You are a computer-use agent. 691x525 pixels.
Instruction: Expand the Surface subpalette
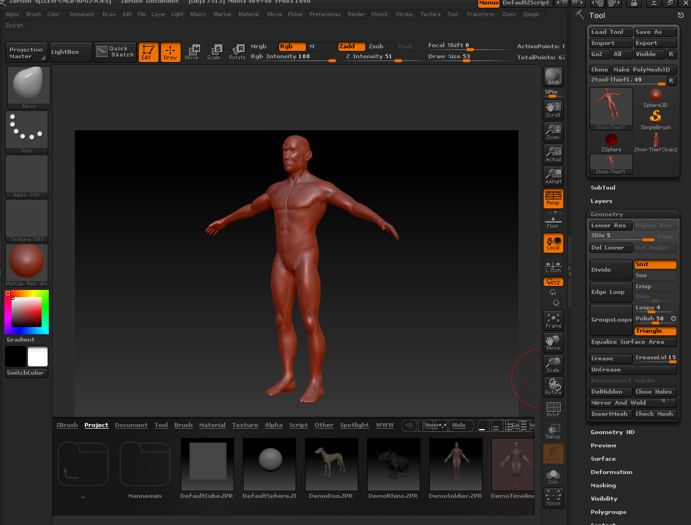603,459
